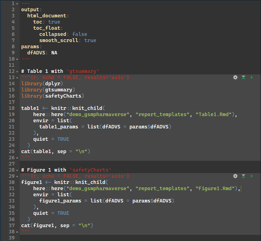Run all chunks above the Table 1 chunk
The image size is (261, 241).
click(243, 78)
